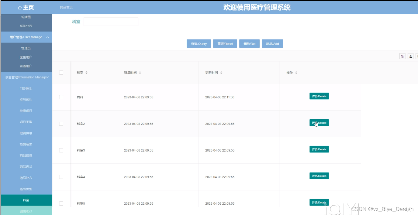The width and height of the screenshot is (418, 215).
Task: Expand the 信息管理/Information Manage section
Action: [x=26, y=77]
